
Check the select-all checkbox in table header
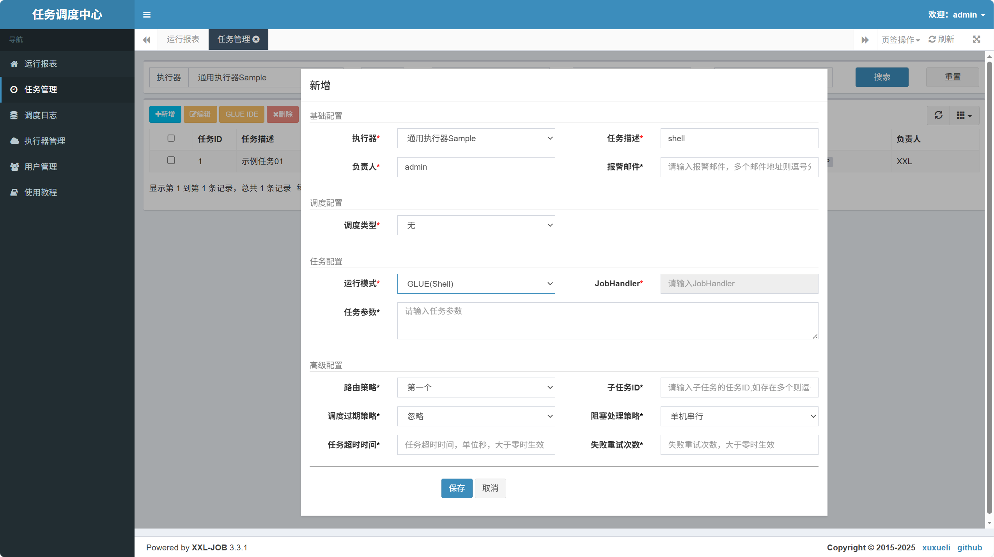(x=171, y=138)
